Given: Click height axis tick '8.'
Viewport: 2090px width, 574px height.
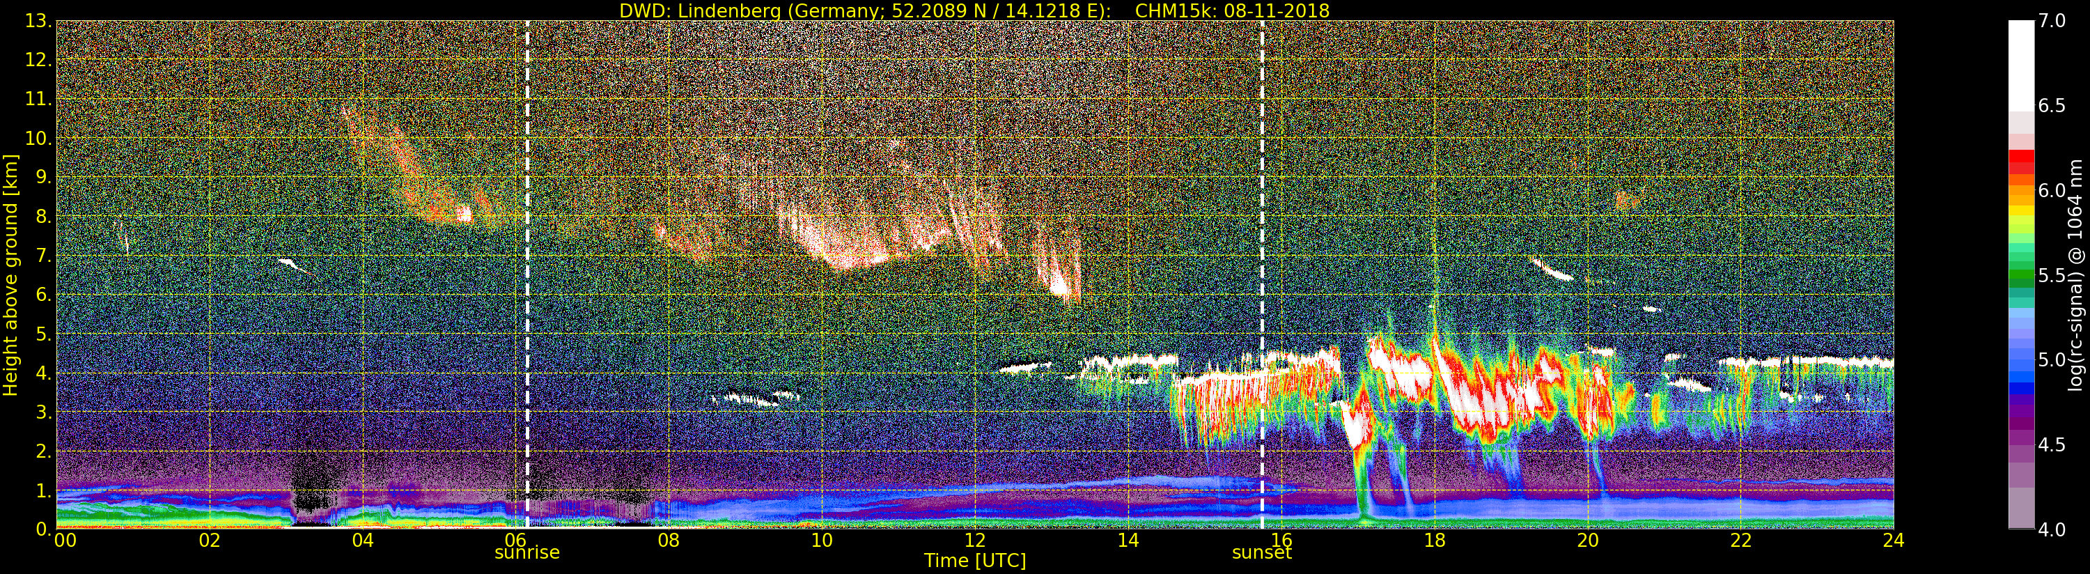Looking at the screenshot, I should pyautogui.click(x=43, y=217).
